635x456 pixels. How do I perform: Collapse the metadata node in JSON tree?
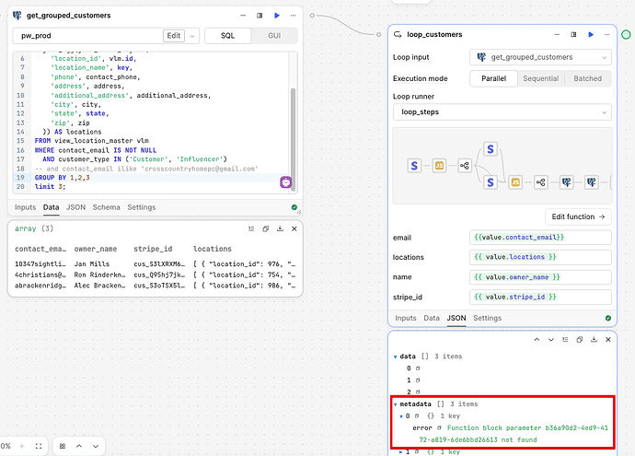point(395,404)
